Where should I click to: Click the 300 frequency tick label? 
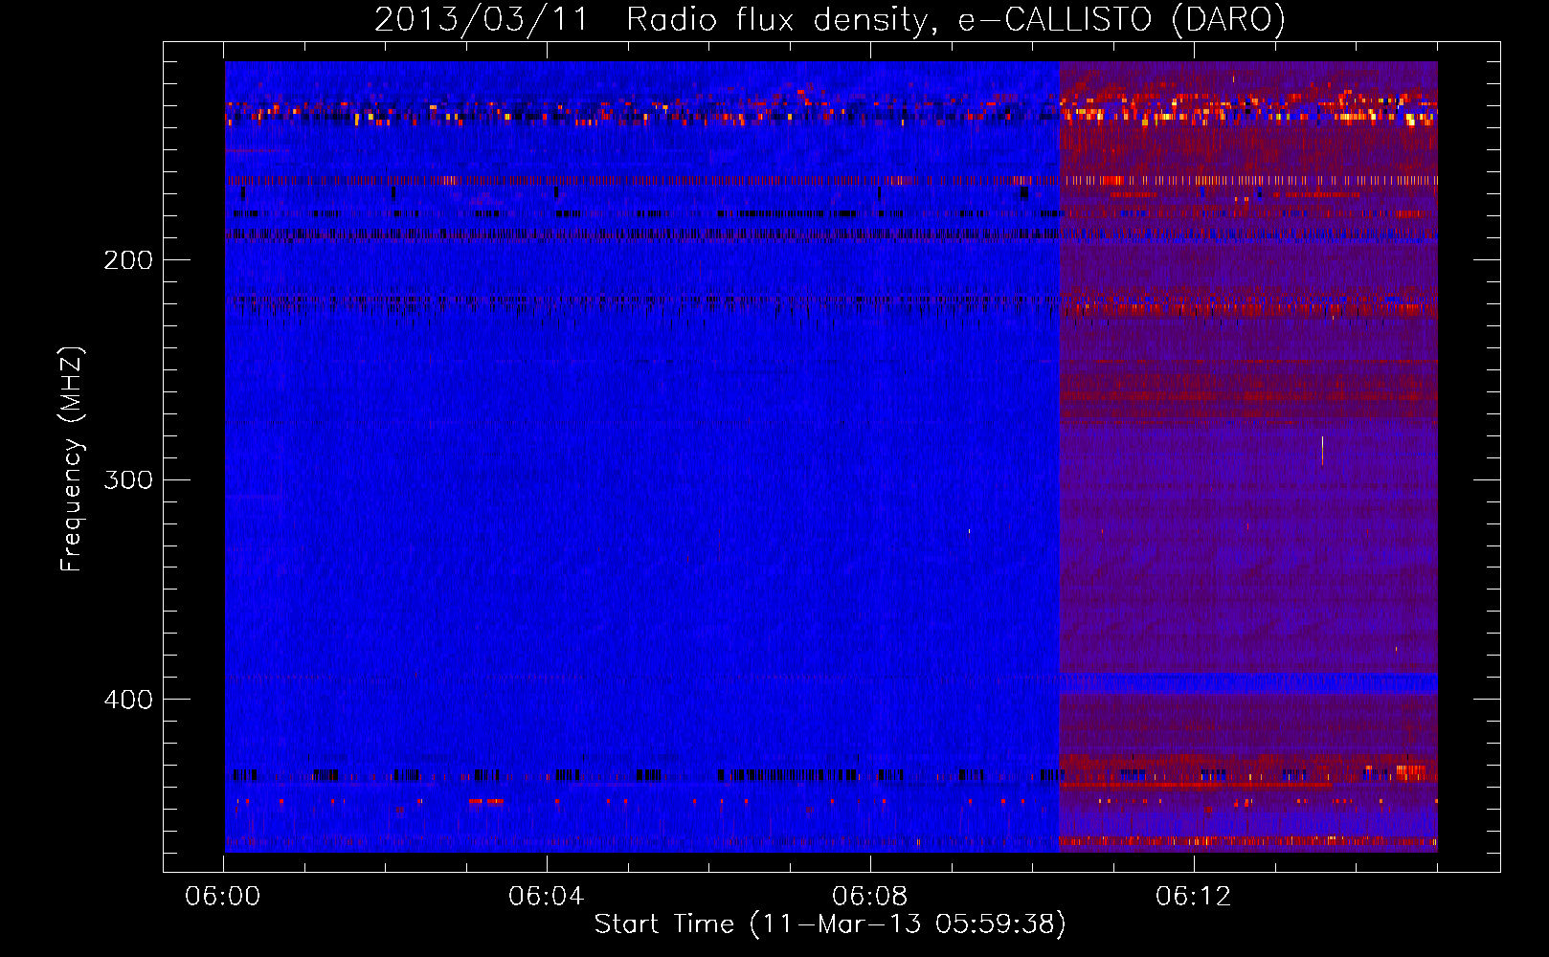[x=128, y=479]
